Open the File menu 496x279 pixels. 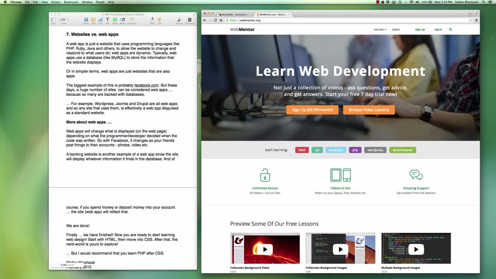(x=27, y=2)
